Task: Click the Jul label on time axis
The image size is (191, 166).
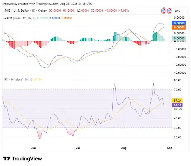Action: pyautogui.click(x=78, y=148)
